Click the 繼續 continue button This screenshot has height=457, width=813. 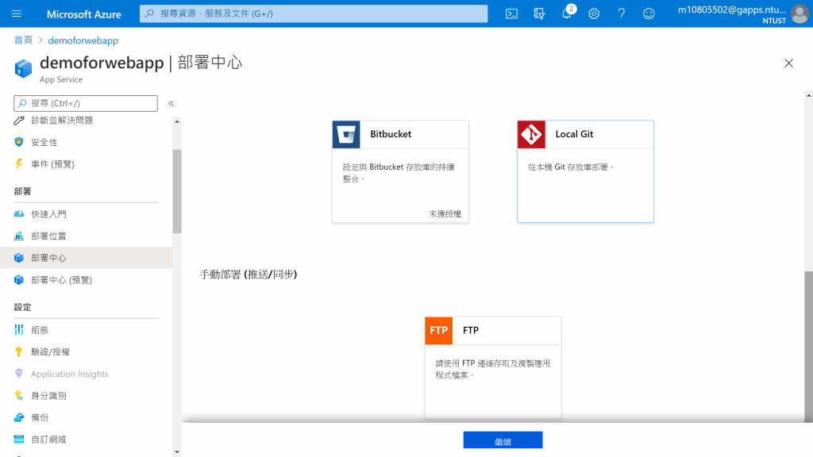click(503, 440)
